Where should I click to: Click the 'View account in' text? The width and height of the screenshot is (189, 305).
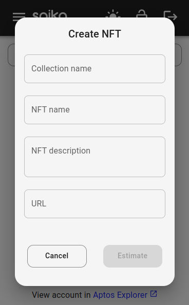click(61, 295)
